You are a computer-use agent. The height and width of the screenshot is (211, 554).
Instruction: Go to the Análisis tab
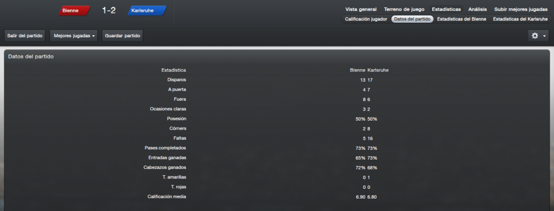478,10
